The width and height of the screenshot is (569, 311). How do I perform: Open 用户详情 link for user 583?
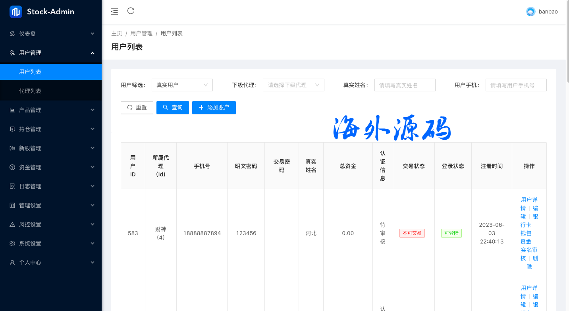coord(529,200)
